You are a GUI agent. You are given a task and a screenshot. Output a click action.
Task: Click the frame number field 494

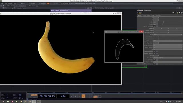[63, 96]
